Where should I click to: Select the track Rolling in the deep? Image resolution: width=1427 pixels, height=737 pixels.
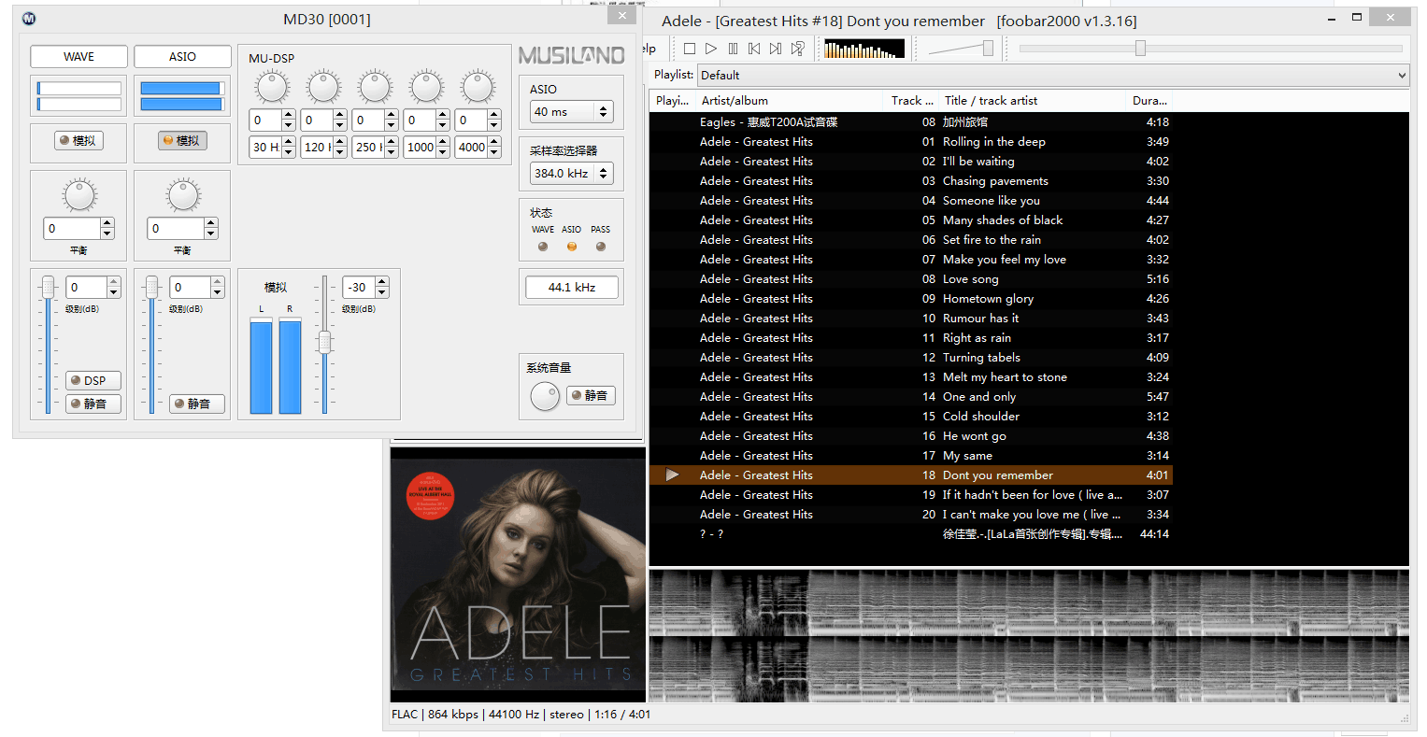993,142
